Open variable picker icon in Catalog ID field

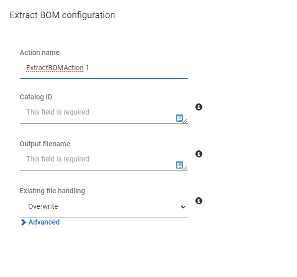click(x=179, y=118)
